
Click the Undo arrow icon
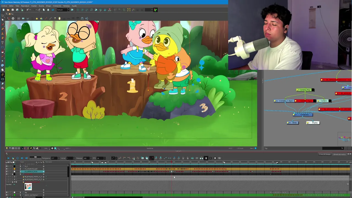[x=28, y=10]
